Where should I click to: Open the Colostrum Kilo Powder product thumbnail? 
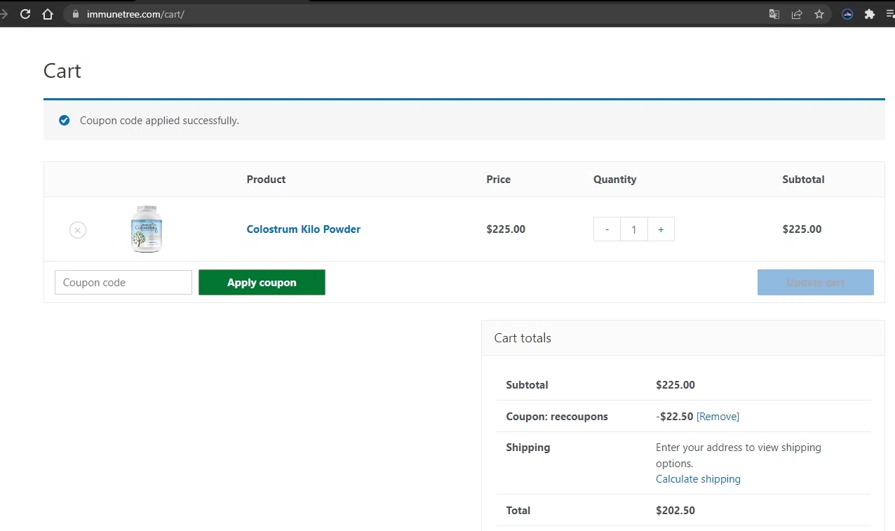tap(147, 229)
